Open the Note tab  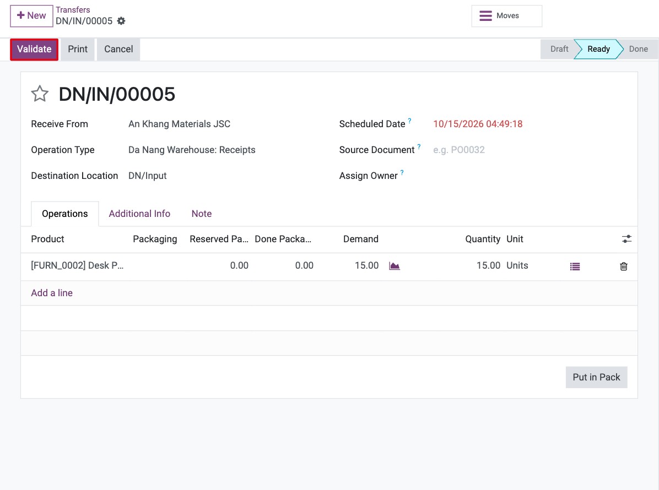pos(202,214)
